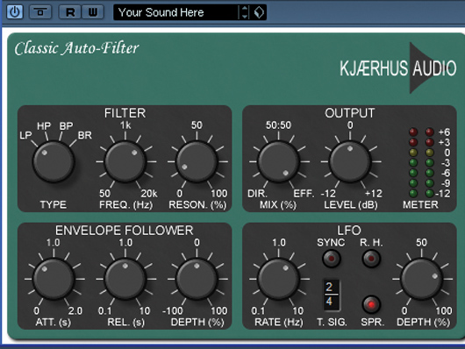Click the LFO RATE (Hz) knob

pos(278,279)
